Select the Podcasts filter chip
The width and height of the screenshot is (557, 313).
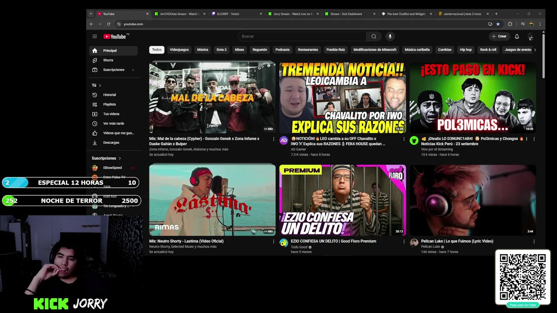[x=282, y=50]
